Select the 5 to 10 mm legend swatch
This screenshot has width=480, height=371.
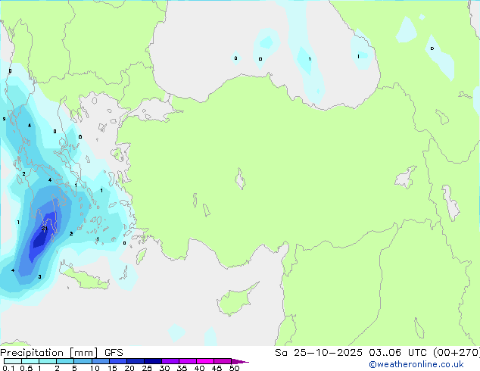coord(83,361)
